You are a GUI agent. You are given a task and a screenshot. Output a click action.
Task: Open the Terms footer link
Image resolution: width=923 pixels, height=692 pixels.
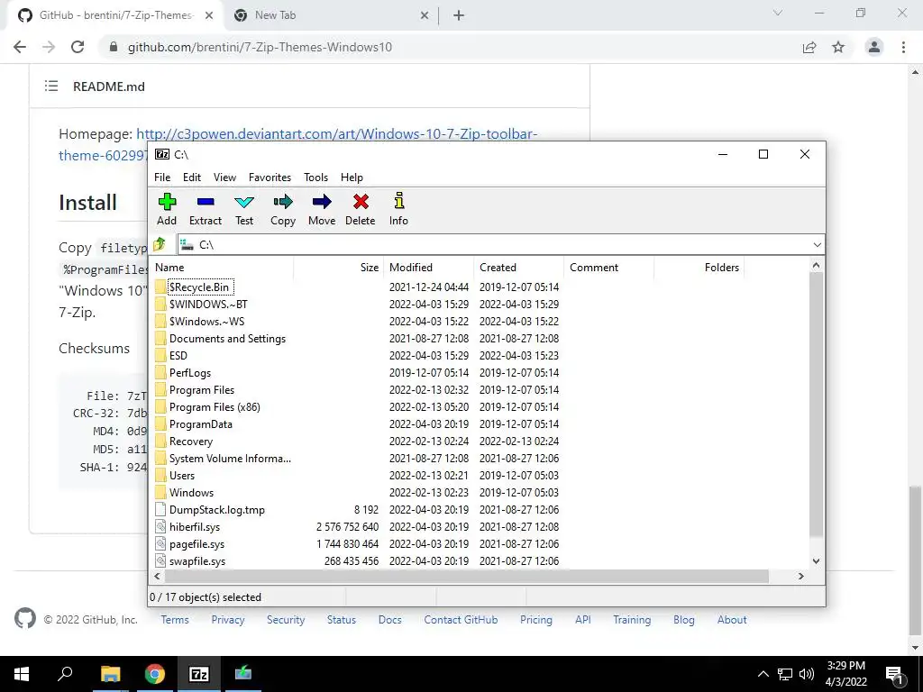[175, 620]
